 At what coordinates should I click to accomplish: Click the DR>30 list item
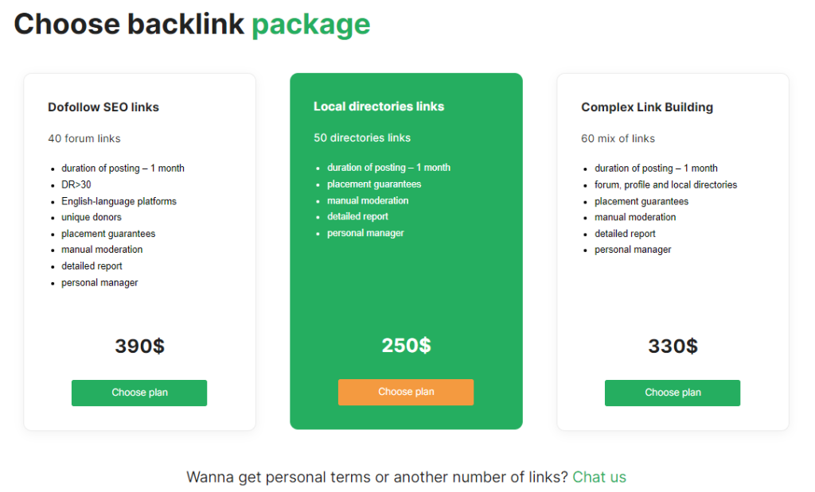click(x=76, y=184)
